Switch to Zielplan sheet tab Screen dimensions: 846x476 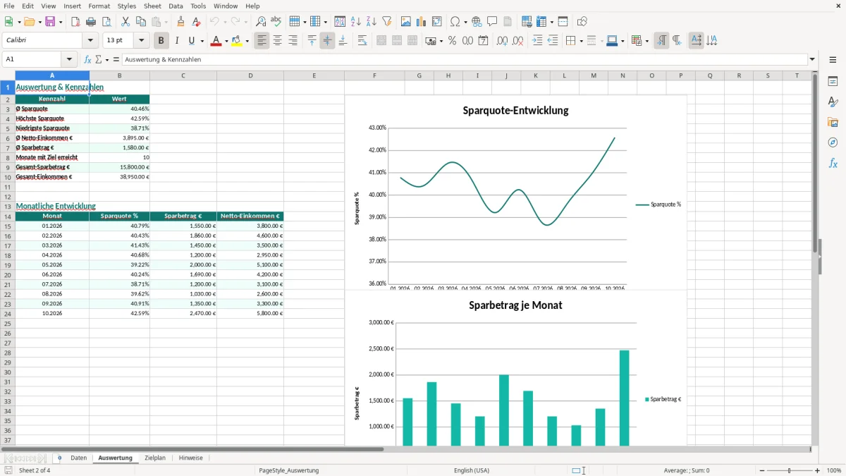155,458
